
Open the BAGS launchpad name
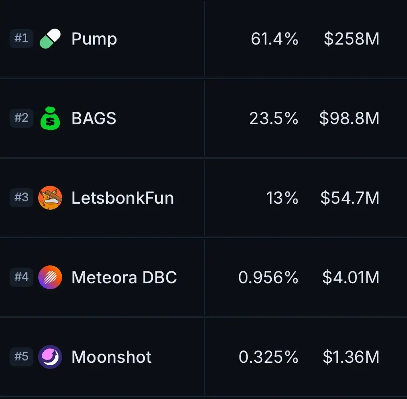pos(94,118)
